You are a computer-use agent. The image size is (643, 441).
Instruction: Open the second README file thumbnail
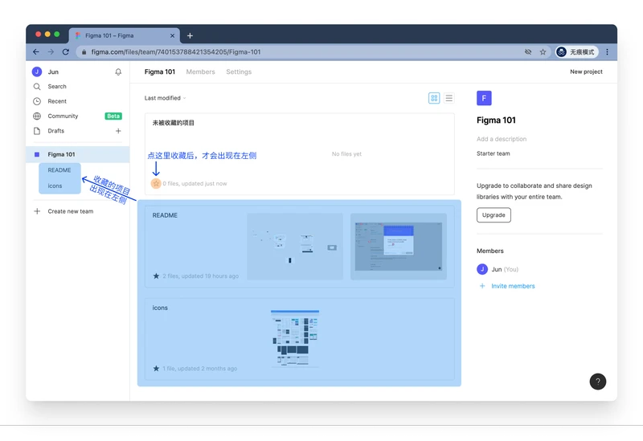pos(399,247)
